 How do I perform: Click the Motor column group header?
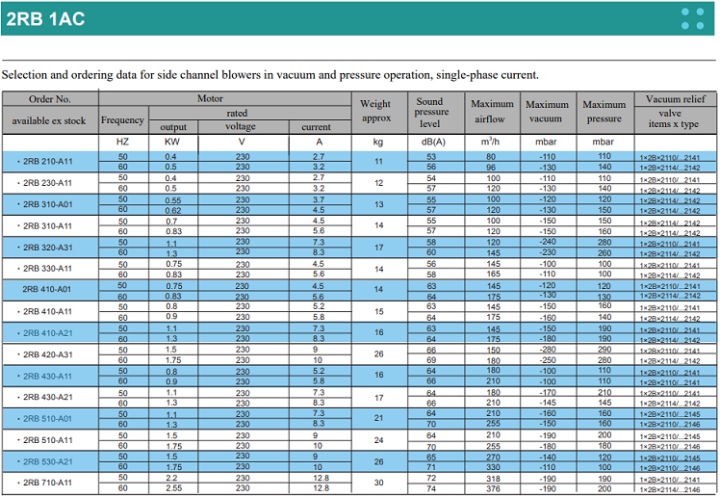tap(210, 98)
